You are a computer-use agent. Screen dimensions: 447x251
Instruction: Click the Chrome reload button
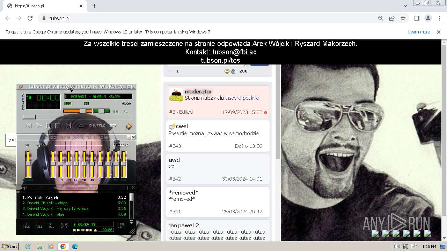point(30,18)
